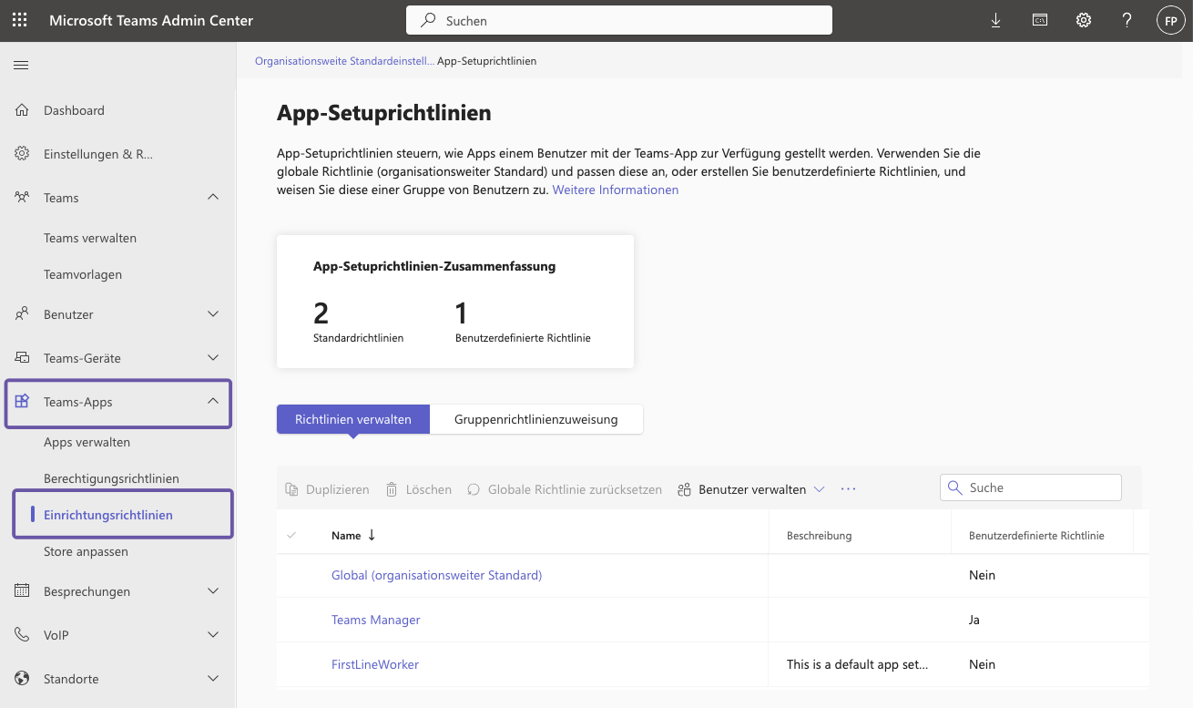
Task: Open the Weitere Informationen link
Action: point(616,190)
